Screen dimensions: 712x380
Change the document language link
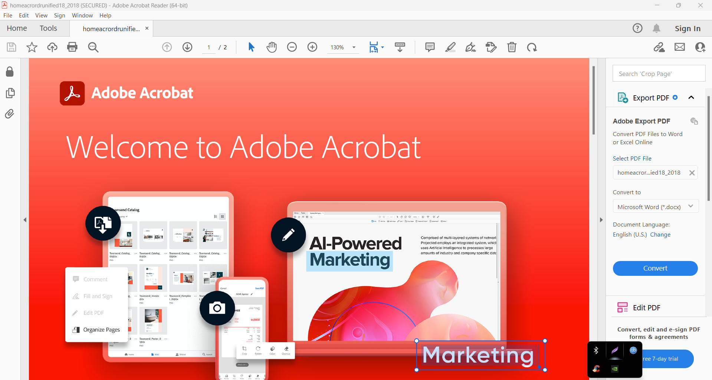[660, 234]
